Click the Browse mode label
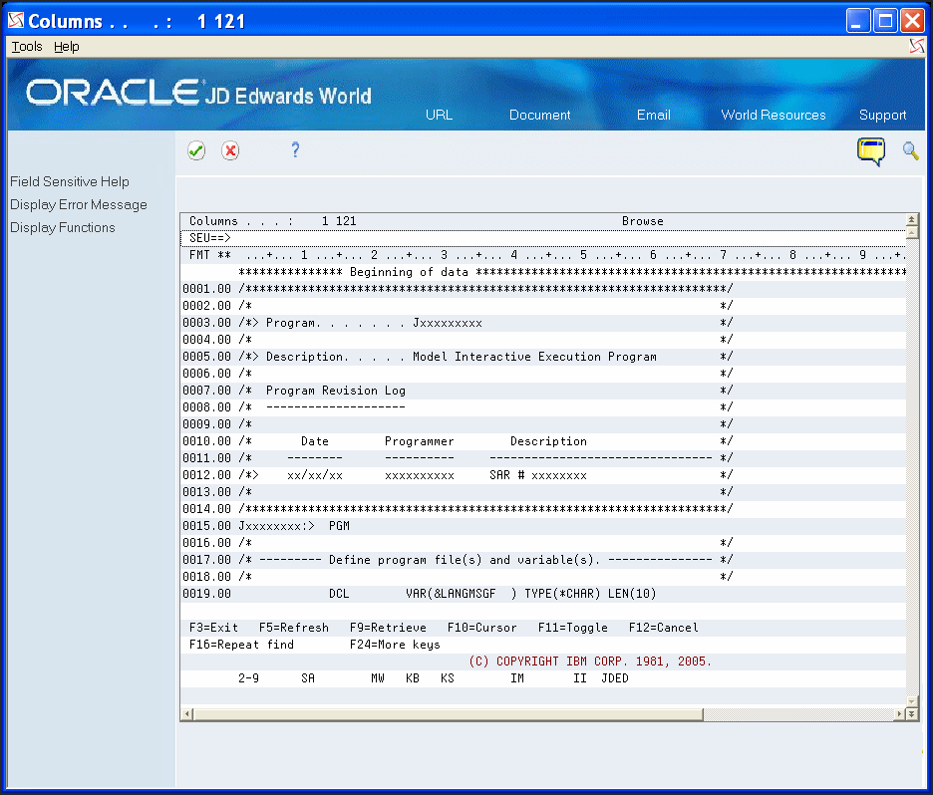This screenshot has height=795, width=933. (x=643, y=220)
